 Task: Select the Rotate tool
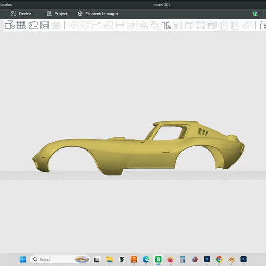pyautogui.click(x=85, y=25)
